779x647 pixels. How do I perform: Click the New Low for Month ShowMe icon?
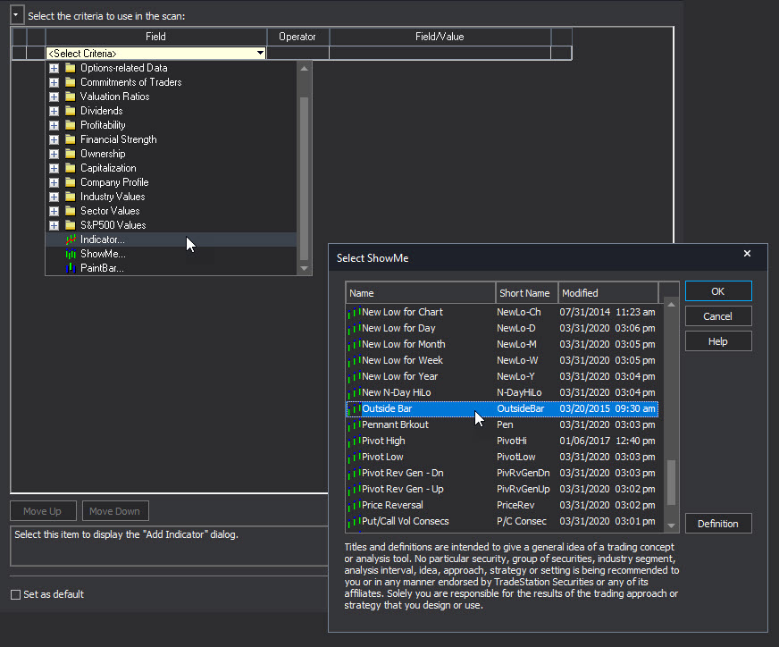point(354,344)
